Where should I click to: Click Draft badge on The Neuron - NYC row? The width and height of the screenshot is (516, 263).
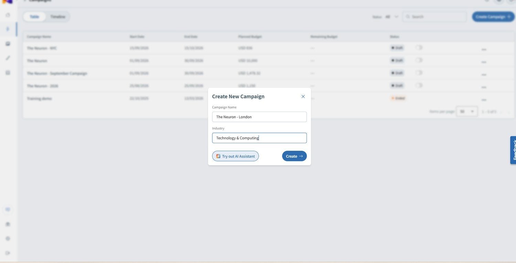click(x=397, y=48)
